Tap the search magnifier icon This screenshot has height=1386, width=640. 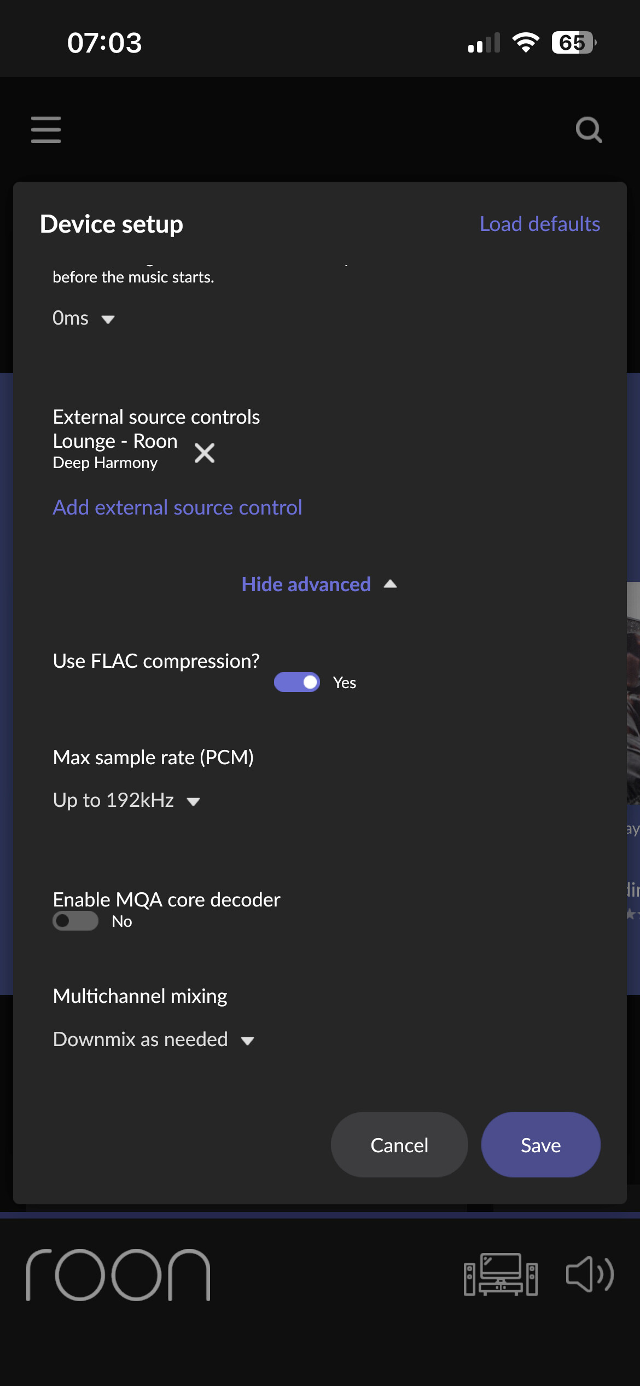[x=589, y=130]
